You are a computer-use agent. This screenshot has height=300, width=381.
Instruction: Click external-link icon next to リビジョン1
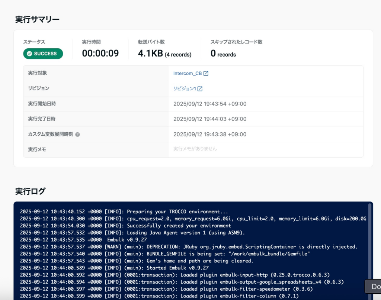pyautogui.click(x=200, y=89)
